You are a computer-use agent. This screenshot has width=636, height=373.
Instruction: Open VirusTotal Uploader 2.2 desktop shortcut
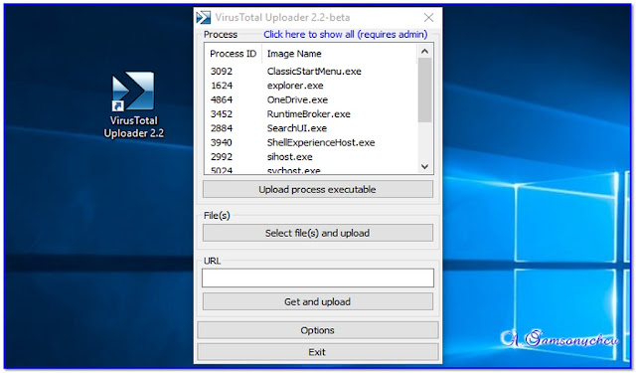click(x=133, y=105)
